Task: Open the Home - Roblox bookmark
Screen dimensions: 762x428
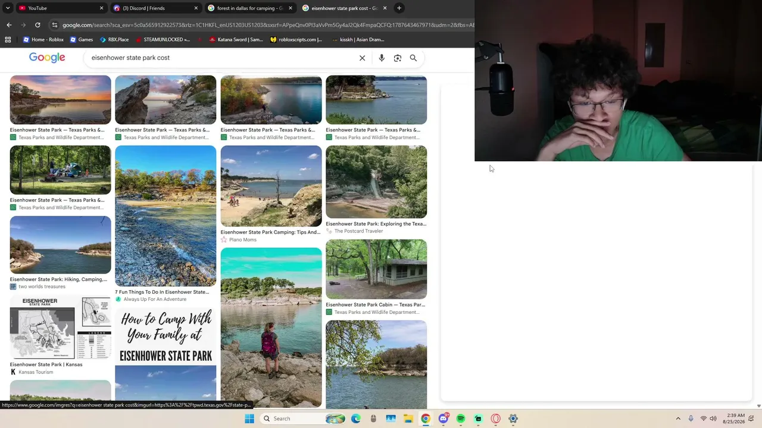Action: pyautogui.click(x=43, y=40)
